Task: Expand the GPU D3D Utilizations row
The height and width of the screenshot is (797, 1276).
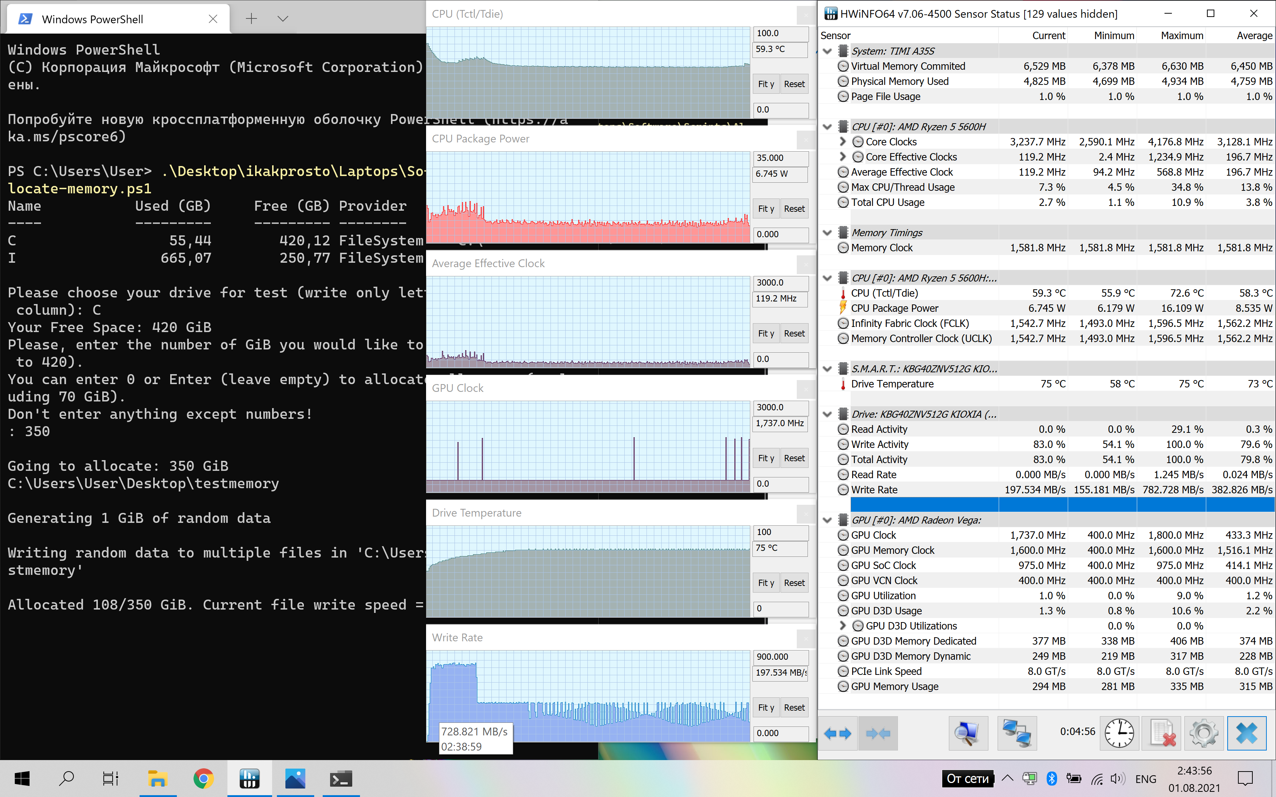Action: coord(843,626)
